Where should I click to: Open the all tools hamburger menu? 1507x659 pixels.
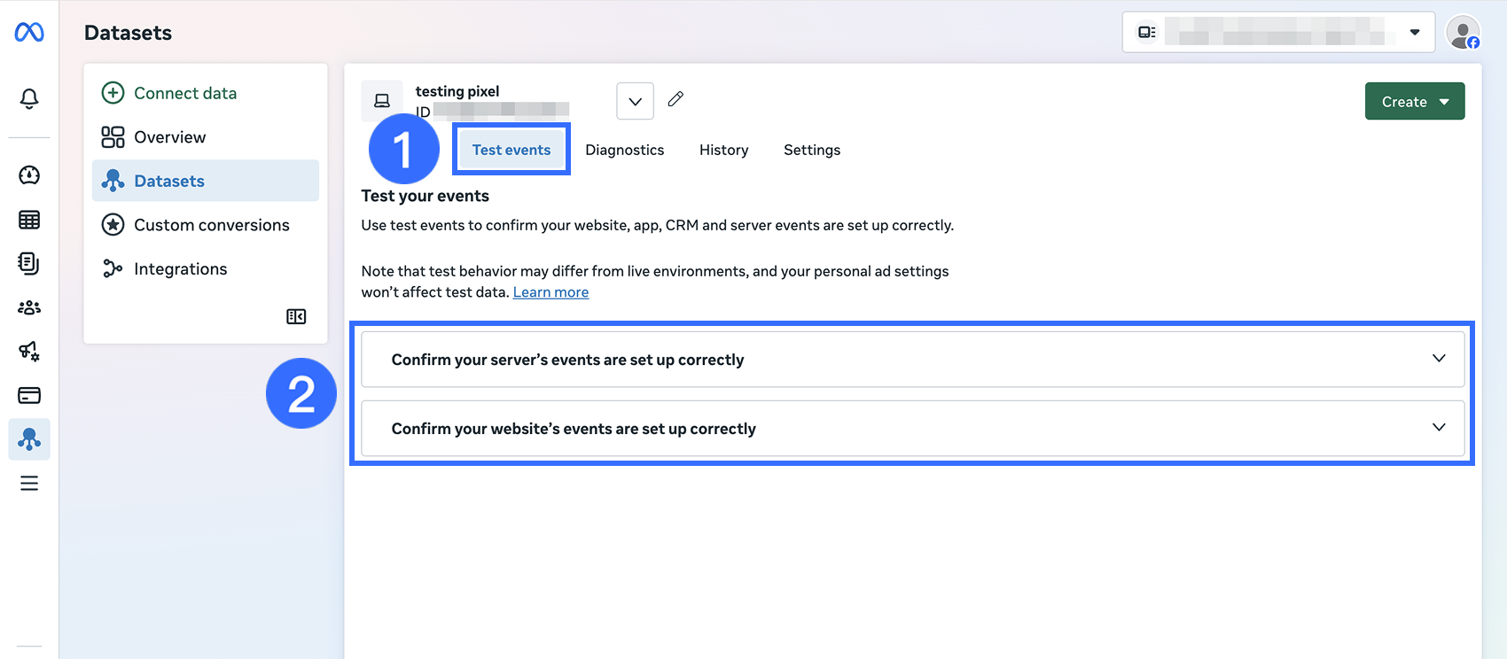pos(29,483)
